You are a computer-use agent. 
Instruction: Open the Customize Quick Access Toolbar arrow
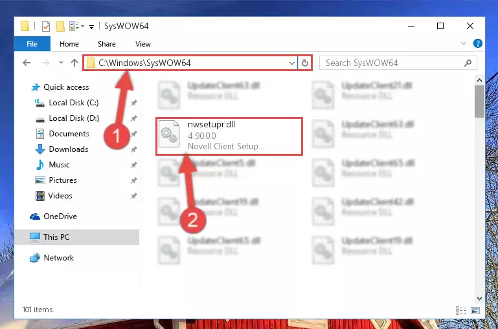coord(91,27)
